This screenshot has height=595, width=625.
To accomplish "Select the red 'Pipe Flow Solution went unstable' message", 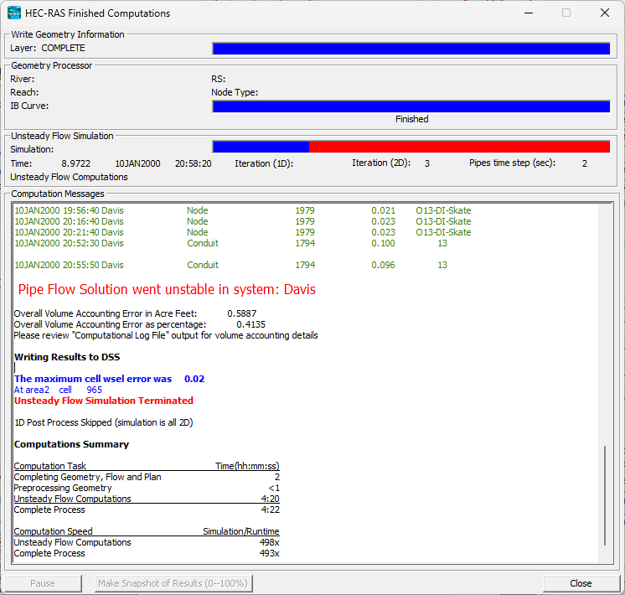I will coord(167,289).
